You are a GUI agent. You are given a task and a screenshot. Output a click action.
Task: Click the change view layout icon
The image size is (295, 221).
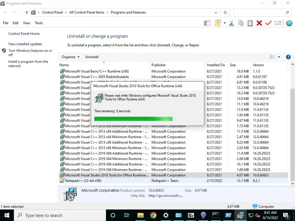(272, 57)
